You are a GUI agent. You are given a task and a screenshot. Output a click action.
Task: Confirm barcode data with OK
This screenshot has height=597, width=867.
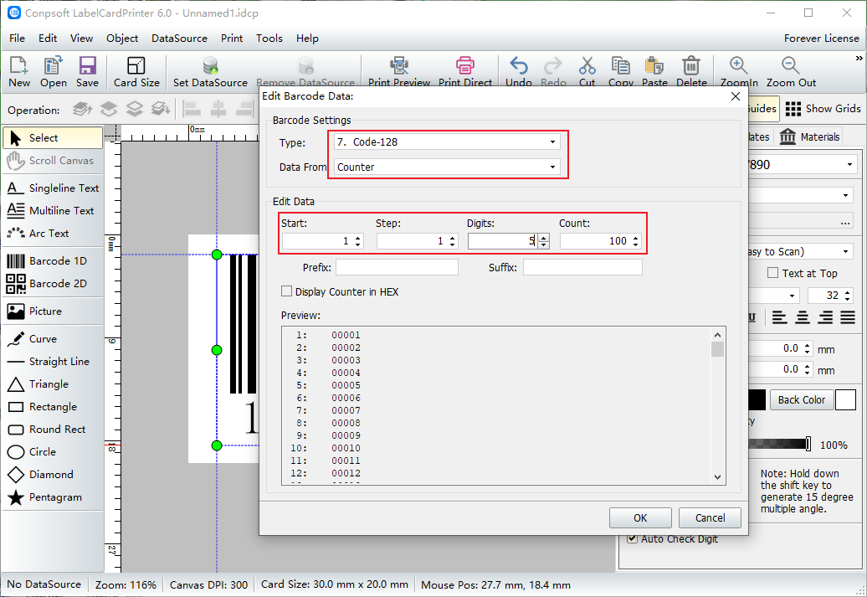coord(640,518)
